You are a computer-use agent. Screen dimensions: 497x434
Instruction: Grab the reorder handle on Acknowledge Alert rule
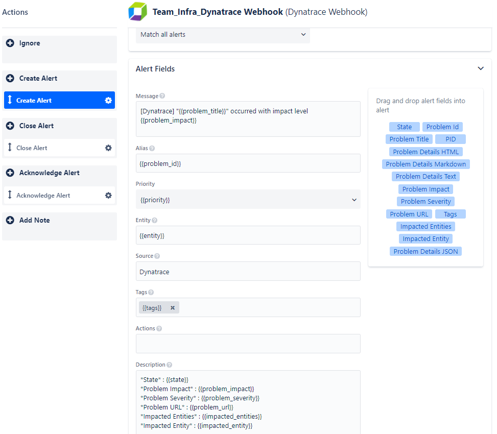pos(10,195)
